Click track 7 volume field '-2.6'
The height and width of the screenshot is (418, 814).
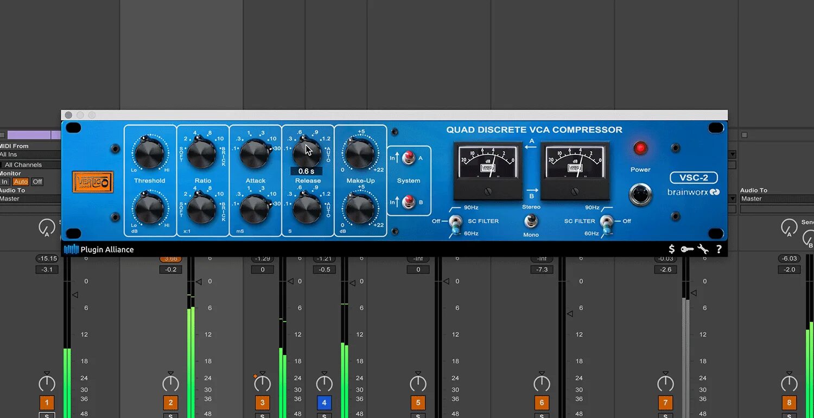[x=665, y=269]
